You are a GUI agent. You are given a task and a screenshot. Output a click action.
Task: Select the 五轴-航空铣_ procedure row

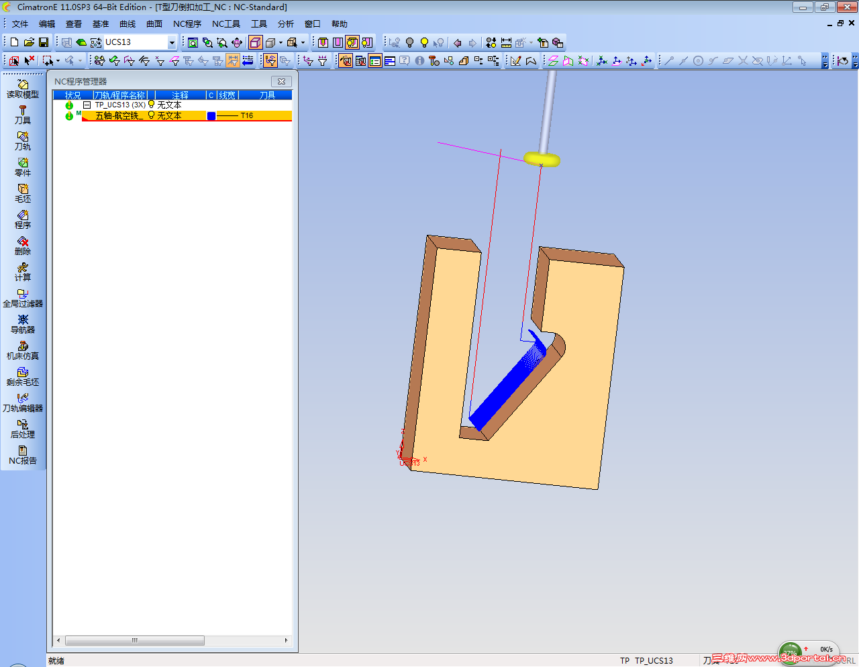[x=187, y=115]
